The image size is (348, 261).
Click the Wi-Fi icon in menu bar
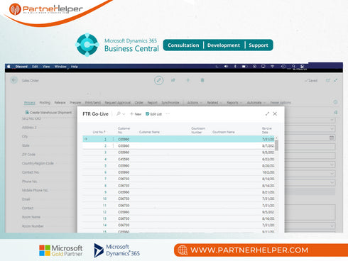pos(272,67)
